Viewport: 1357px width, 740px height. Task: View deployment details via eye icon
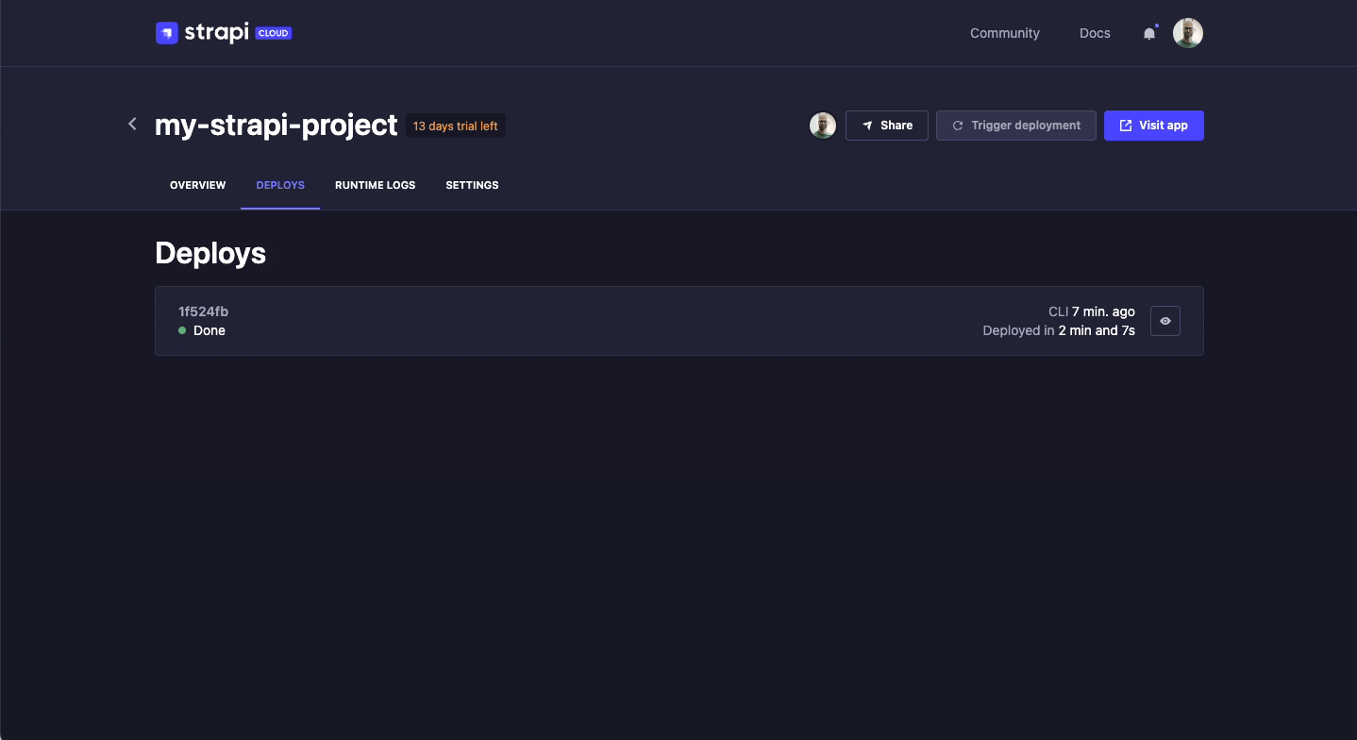(1165, 321)
